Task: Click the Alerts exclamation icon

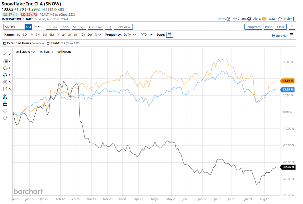Action: point(264,19)
